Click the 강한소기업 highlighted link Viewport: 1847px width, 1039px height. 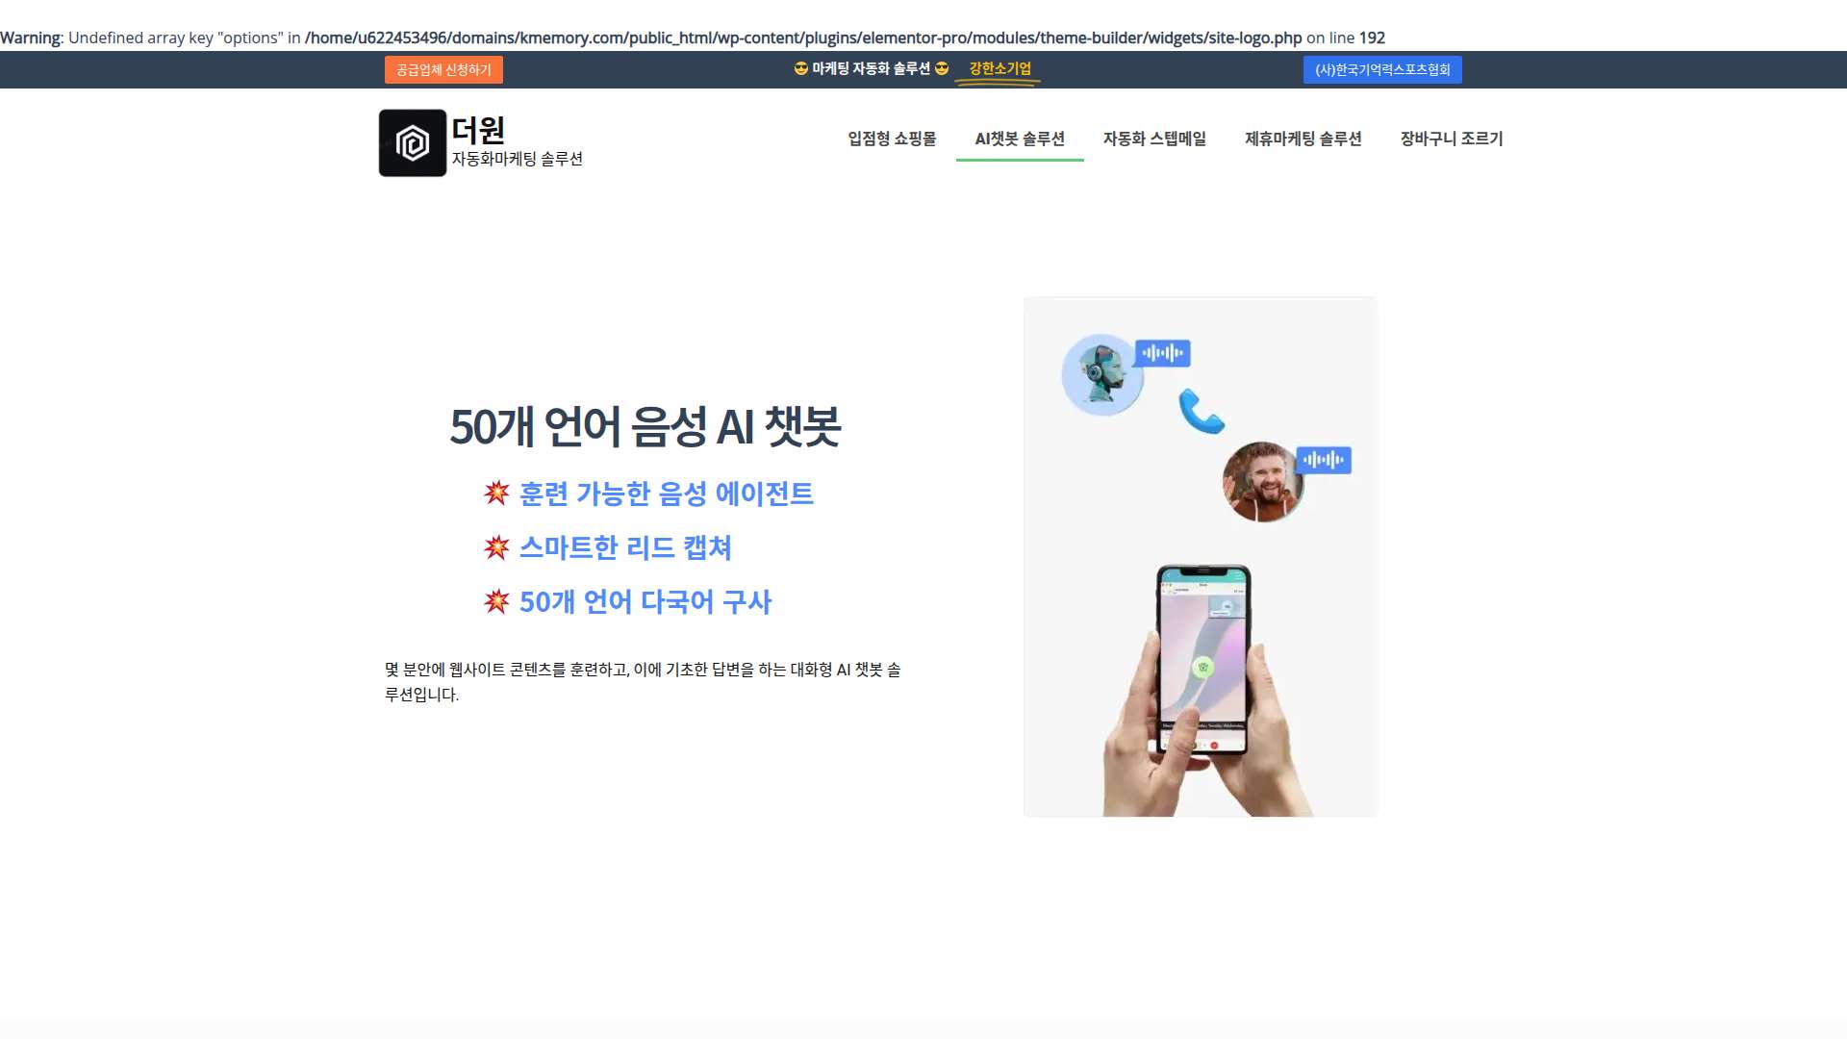pos(999,68)
